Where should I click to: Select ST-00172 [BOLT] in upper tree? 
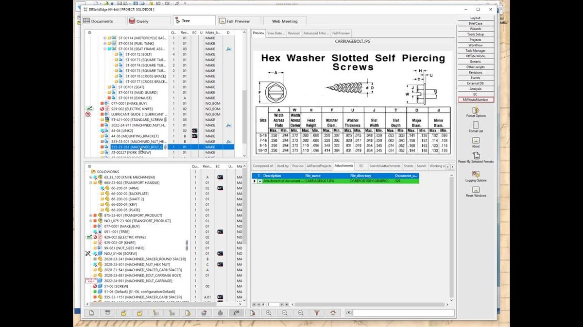[x=138, y=54]
